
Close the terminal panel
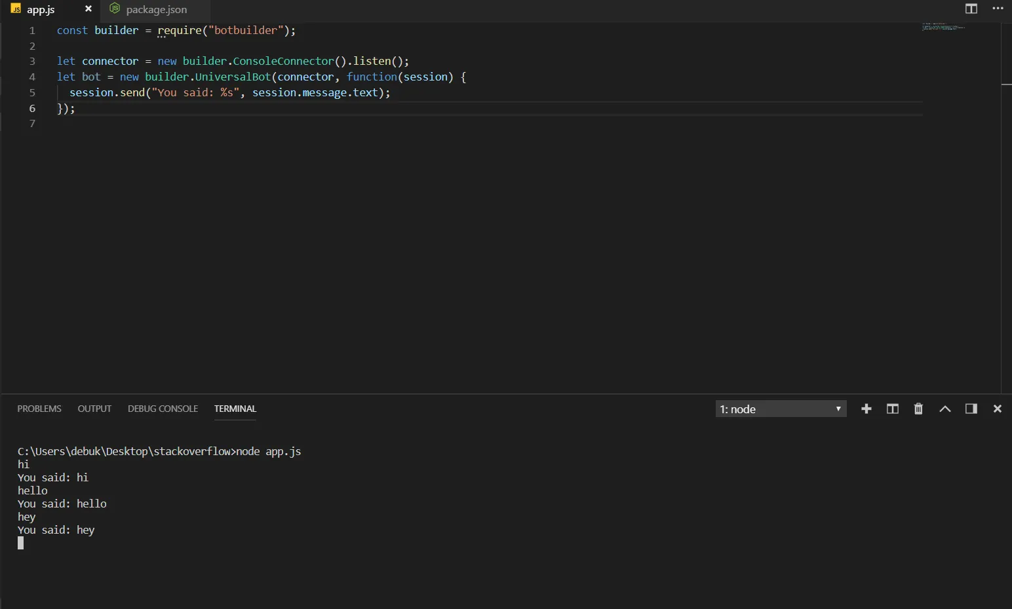[x=997, y=409]
